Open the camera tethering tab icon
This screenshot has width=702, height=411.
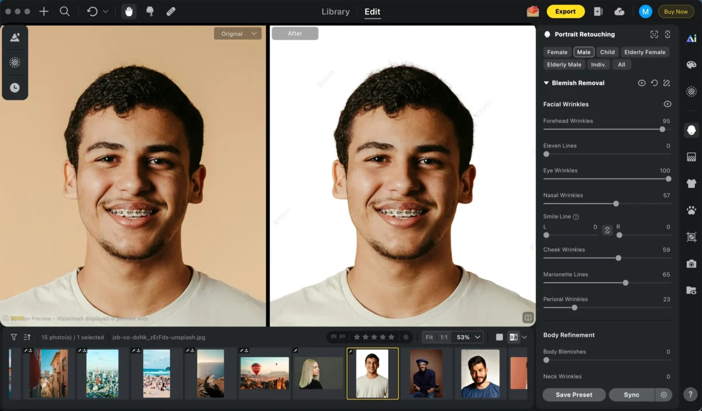[x=691, y=264]
